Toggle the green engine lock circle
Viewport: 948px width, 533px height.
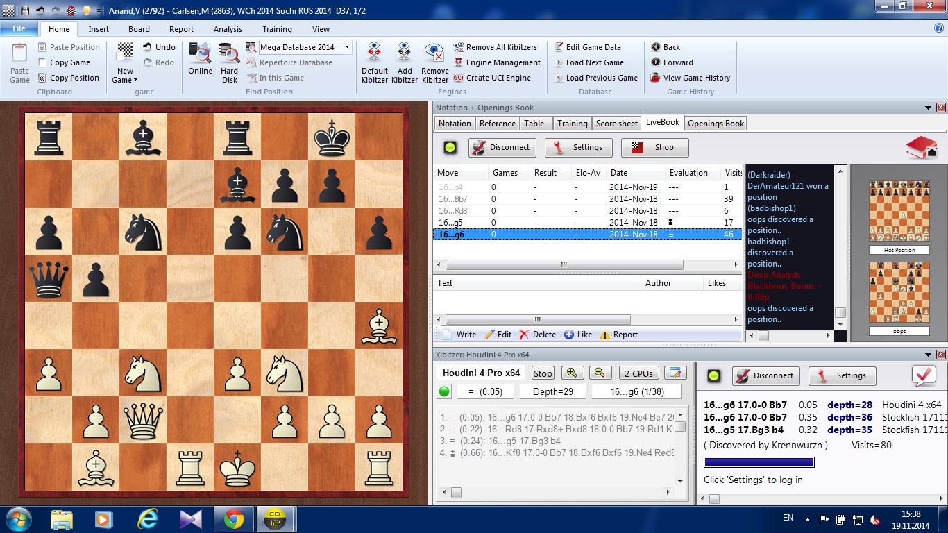[x=445, y=391]
